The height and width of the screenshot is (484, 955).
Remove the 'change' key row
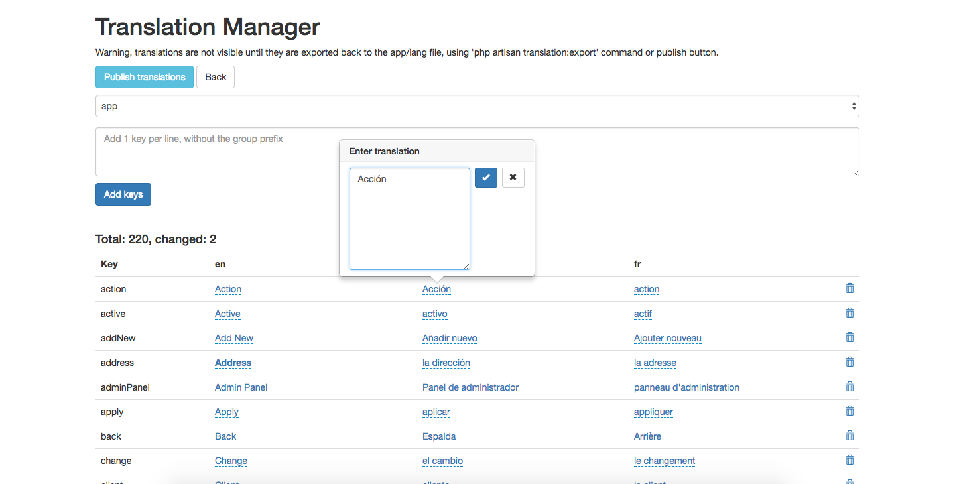850,460
